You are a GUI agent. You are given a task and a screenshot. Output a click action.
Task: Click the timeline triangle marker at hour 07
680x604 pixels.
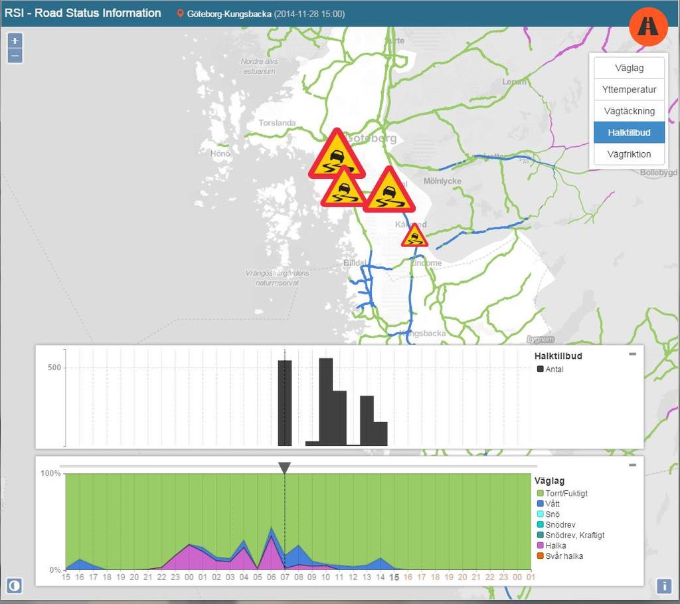[x=284, y=468]
